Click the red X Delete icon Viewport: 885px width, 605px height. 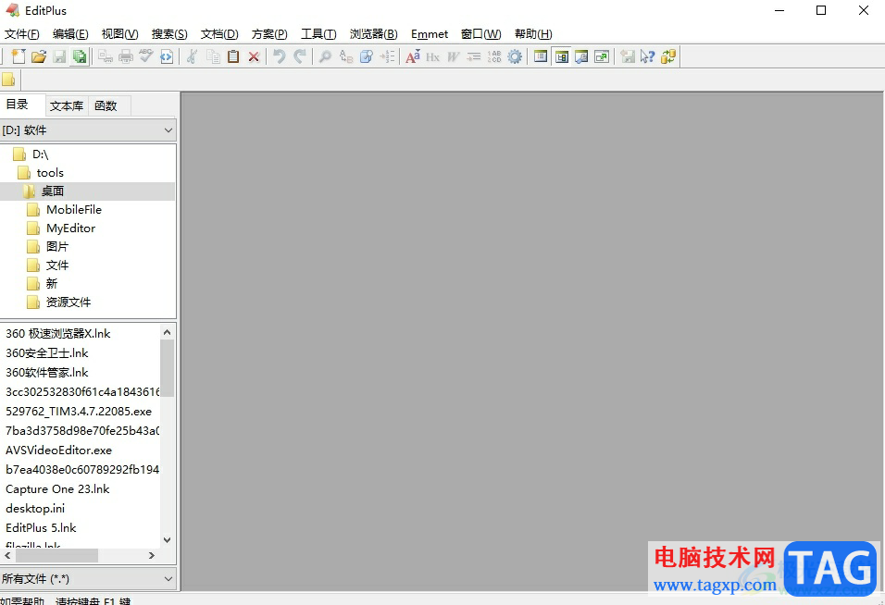tap(254, 56)
